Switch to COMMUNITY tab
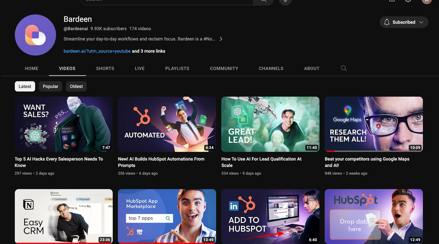The width and height of the screenshot is (439, 244). 224,68
